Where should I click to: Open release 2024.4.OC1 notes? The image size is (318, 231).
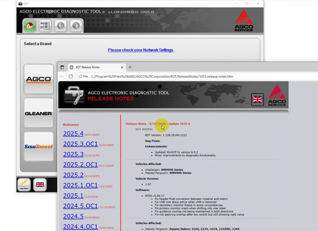[x=81, y=227]
